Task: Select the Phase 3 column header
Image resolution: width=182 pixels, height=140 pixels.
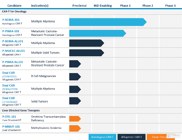Action: pyautogui.click(x=171, y=6)
